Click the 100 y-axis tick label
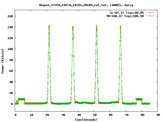163x122 pixels. point(10,49)
